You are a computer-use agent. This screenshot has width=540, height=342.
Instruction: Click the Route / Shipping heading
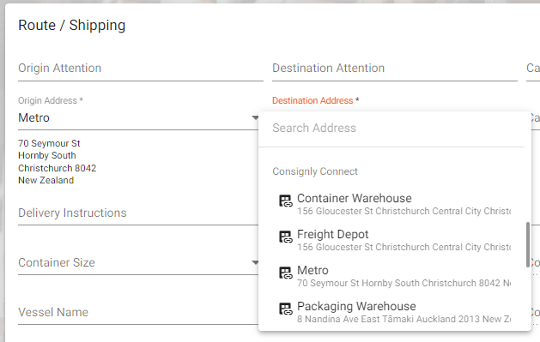[x=71, y=26]
